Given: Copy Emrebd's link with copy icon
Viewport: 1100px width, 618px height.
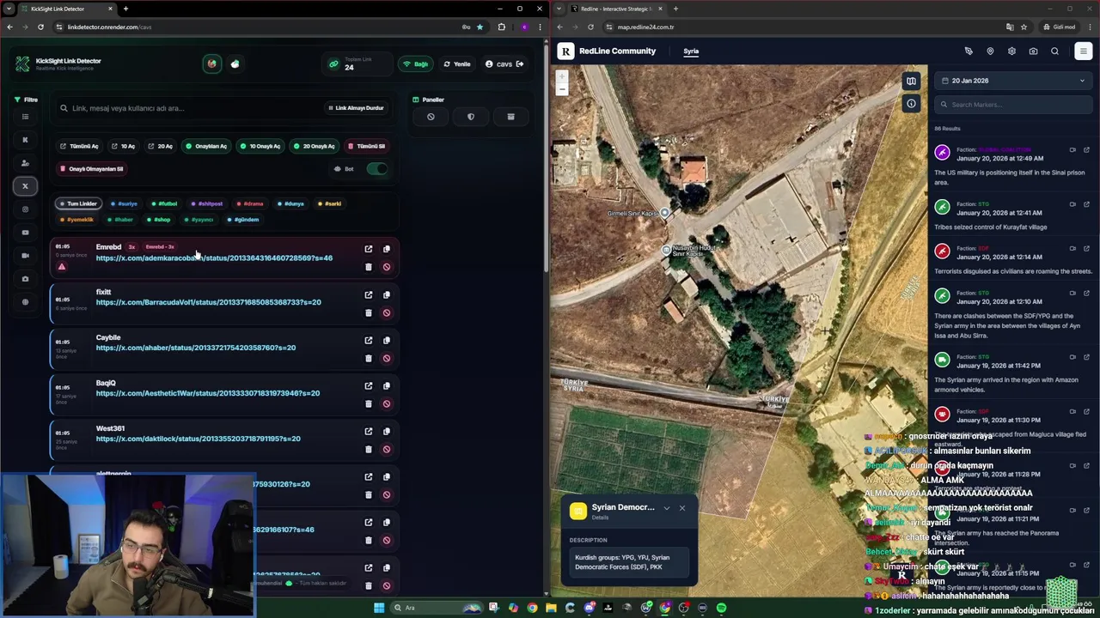Looking at the screenshot, I should 386,249.
